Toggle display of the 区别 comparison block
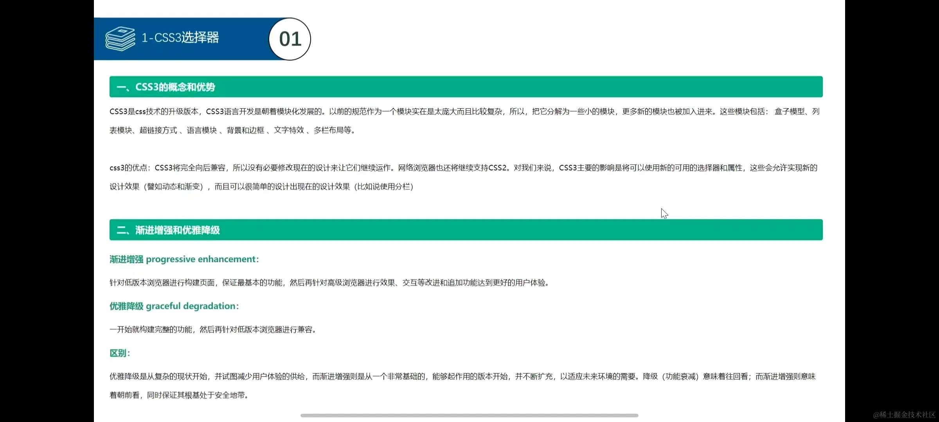Image resolution: width=939 pixels, height=422 pixels. tap(119, 353)
